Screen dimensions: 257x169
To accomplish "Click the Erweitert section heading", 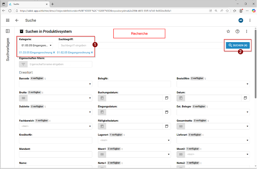I will coord(26,72).
